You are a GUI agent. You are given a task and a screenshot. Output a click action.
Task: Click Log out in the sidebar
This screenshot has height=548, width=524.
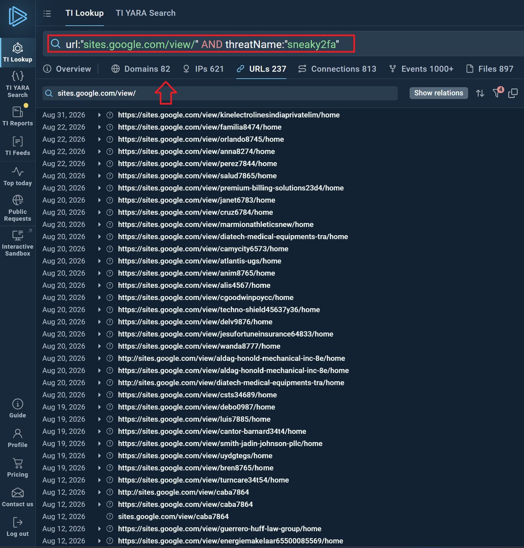(17, 527)
